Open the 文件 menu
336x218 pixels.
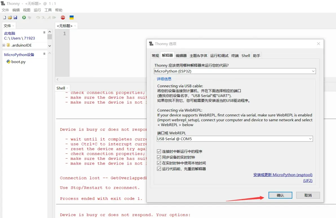(5, 10)
